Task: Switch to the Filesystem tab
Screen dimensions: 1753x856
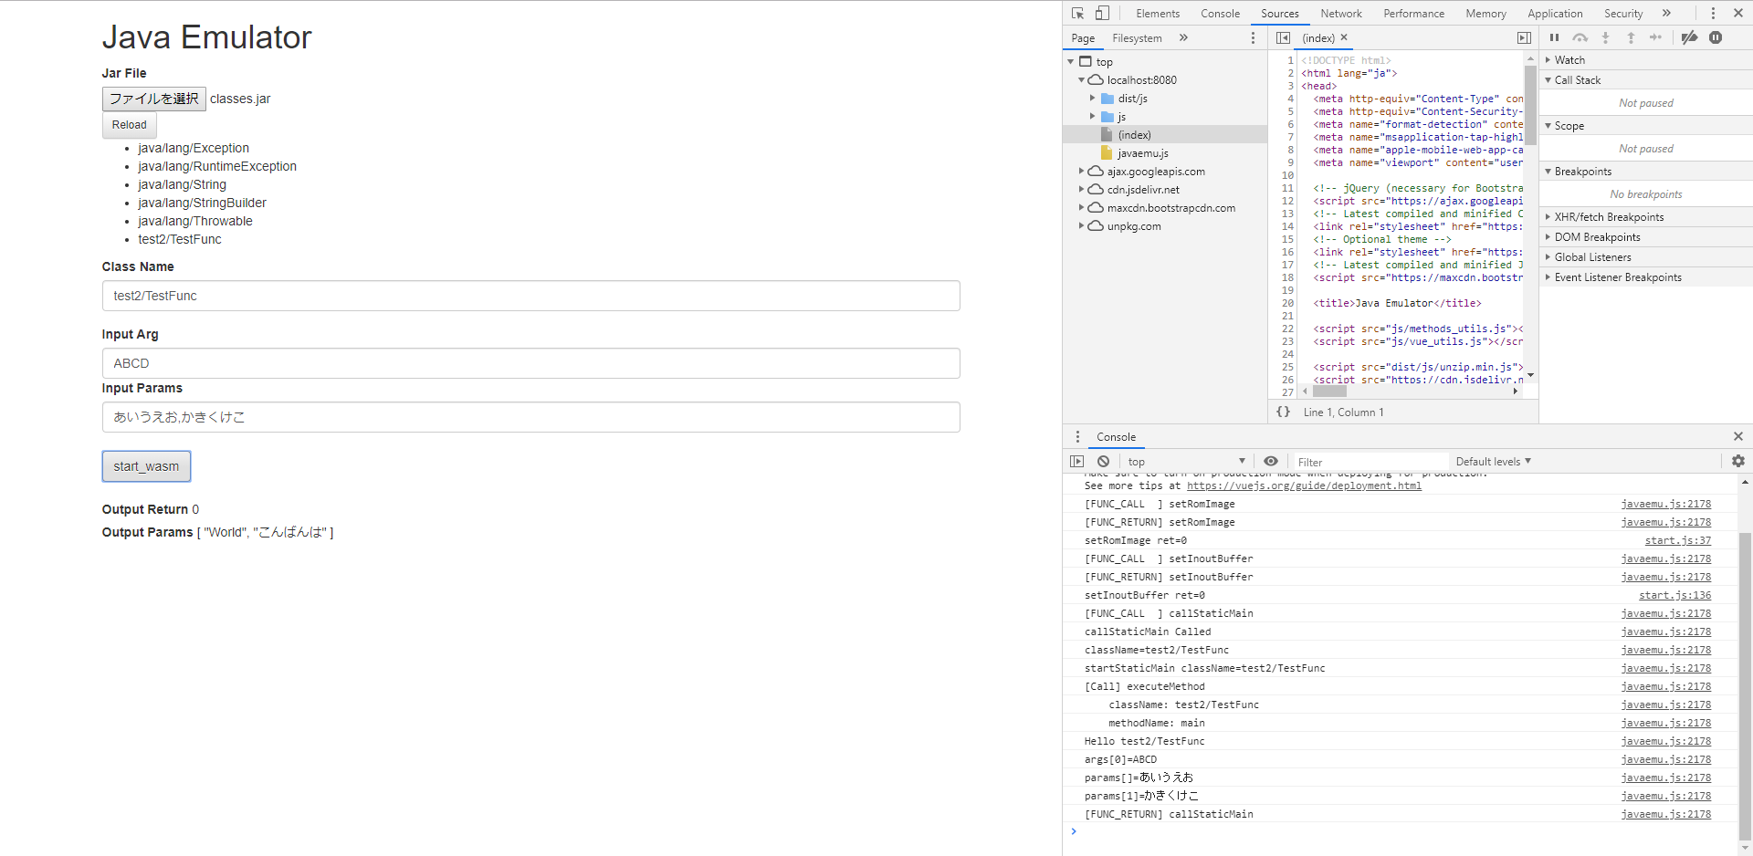Action: coord(1136,37)
